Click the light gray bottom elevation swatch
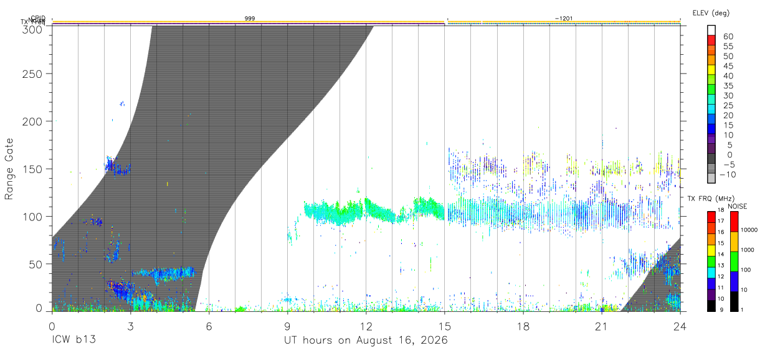Screen dimensions: 765x353 (711, 178)
